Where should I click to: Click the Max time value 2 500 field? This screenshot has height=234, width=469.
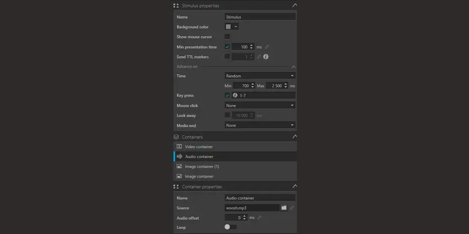point(274,86)
